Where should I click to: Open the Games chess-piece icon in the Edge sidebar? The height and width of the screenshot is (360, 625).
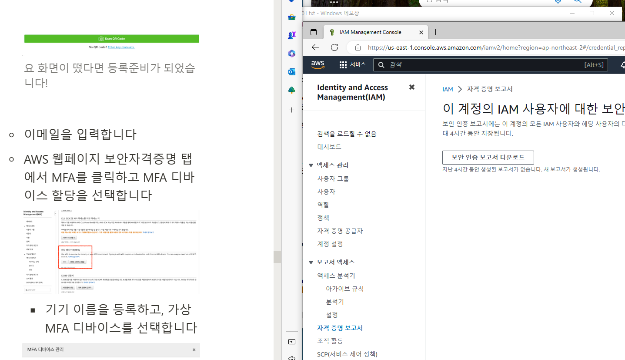(292, 35)
